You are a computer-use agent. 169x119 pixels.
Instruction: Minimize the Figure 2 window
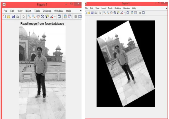[x=155, y=3]
